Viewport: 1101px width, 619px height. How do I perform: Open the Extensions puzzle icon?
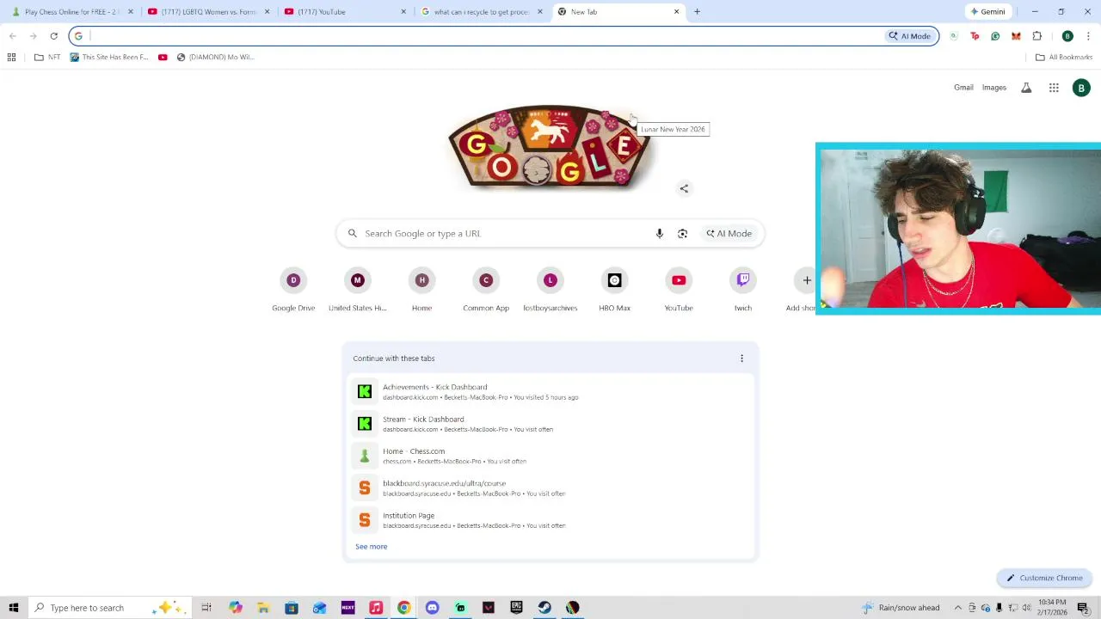point(1036,36)
